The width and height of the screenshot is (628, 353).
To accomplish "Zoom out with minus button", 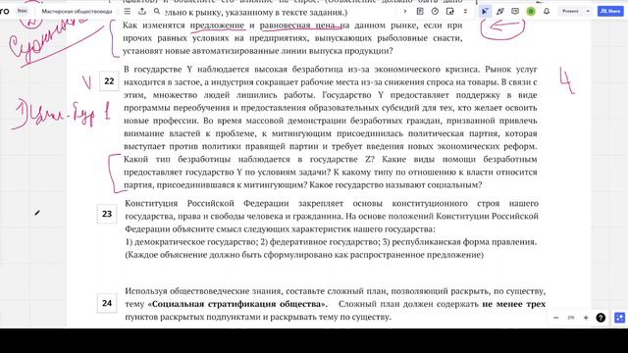I will pyautogui.click(x=556, y=318).
